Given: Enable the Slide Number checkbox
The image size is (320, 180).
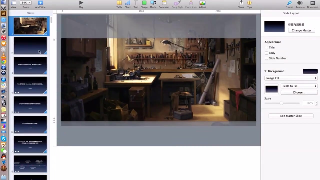Looking at the screenshot, I should [x=266, y=58].
